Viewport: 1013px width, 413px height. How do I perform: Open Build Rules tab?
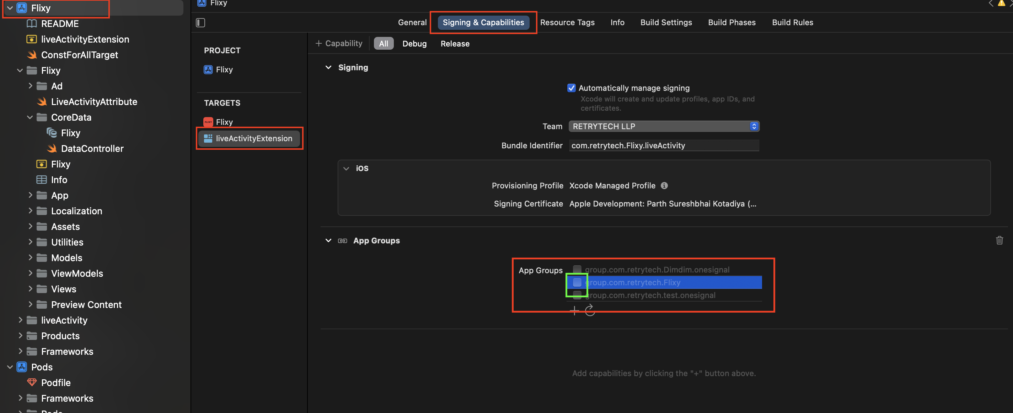pyautogui.click(x=792, y=22)
